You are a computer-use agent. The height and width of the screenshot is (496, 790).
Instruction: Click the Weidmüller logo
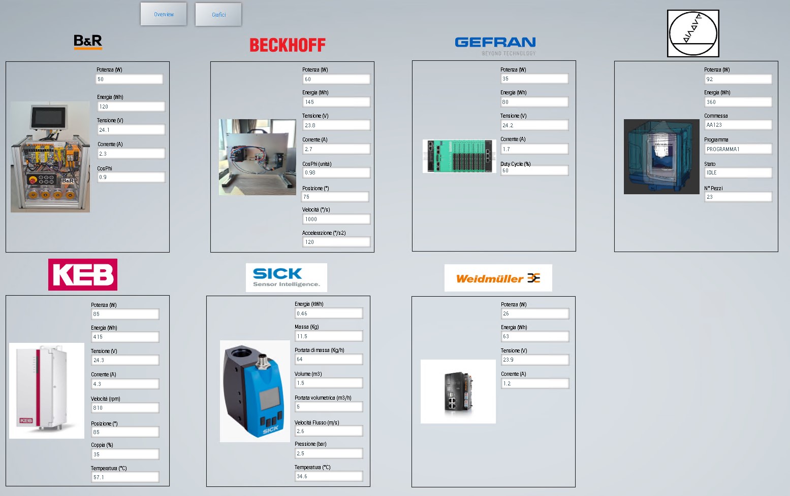click(x=498, y=278)
